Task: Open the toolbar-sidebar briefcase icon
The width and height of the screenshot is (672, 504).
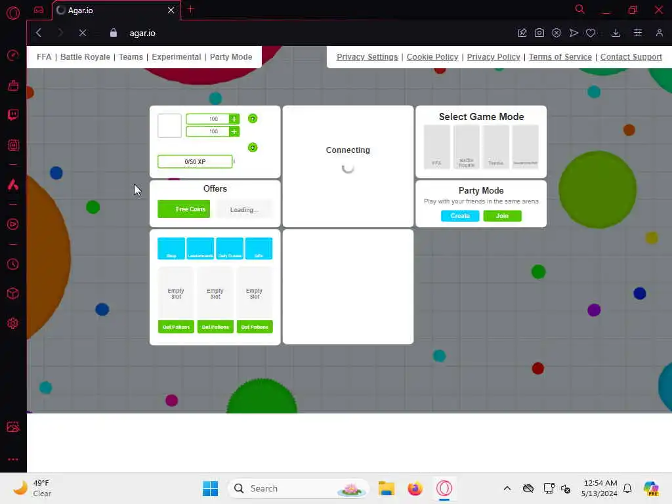Action: pos(13,85)
